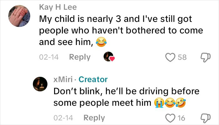Reply to xMiri's comment
Image resolution: width=219 pixels, height=125 pixels.
[x=94, y=118]
